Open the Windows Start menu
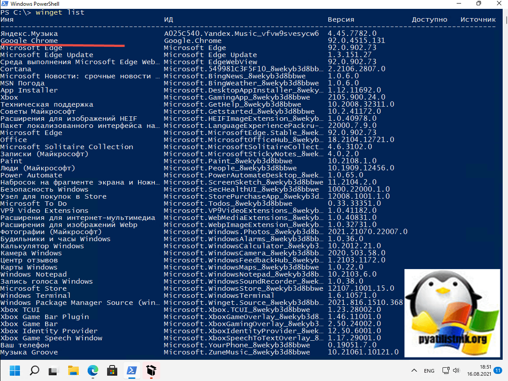The height and width of the screenshot is (381, 508). click(15, 370)
